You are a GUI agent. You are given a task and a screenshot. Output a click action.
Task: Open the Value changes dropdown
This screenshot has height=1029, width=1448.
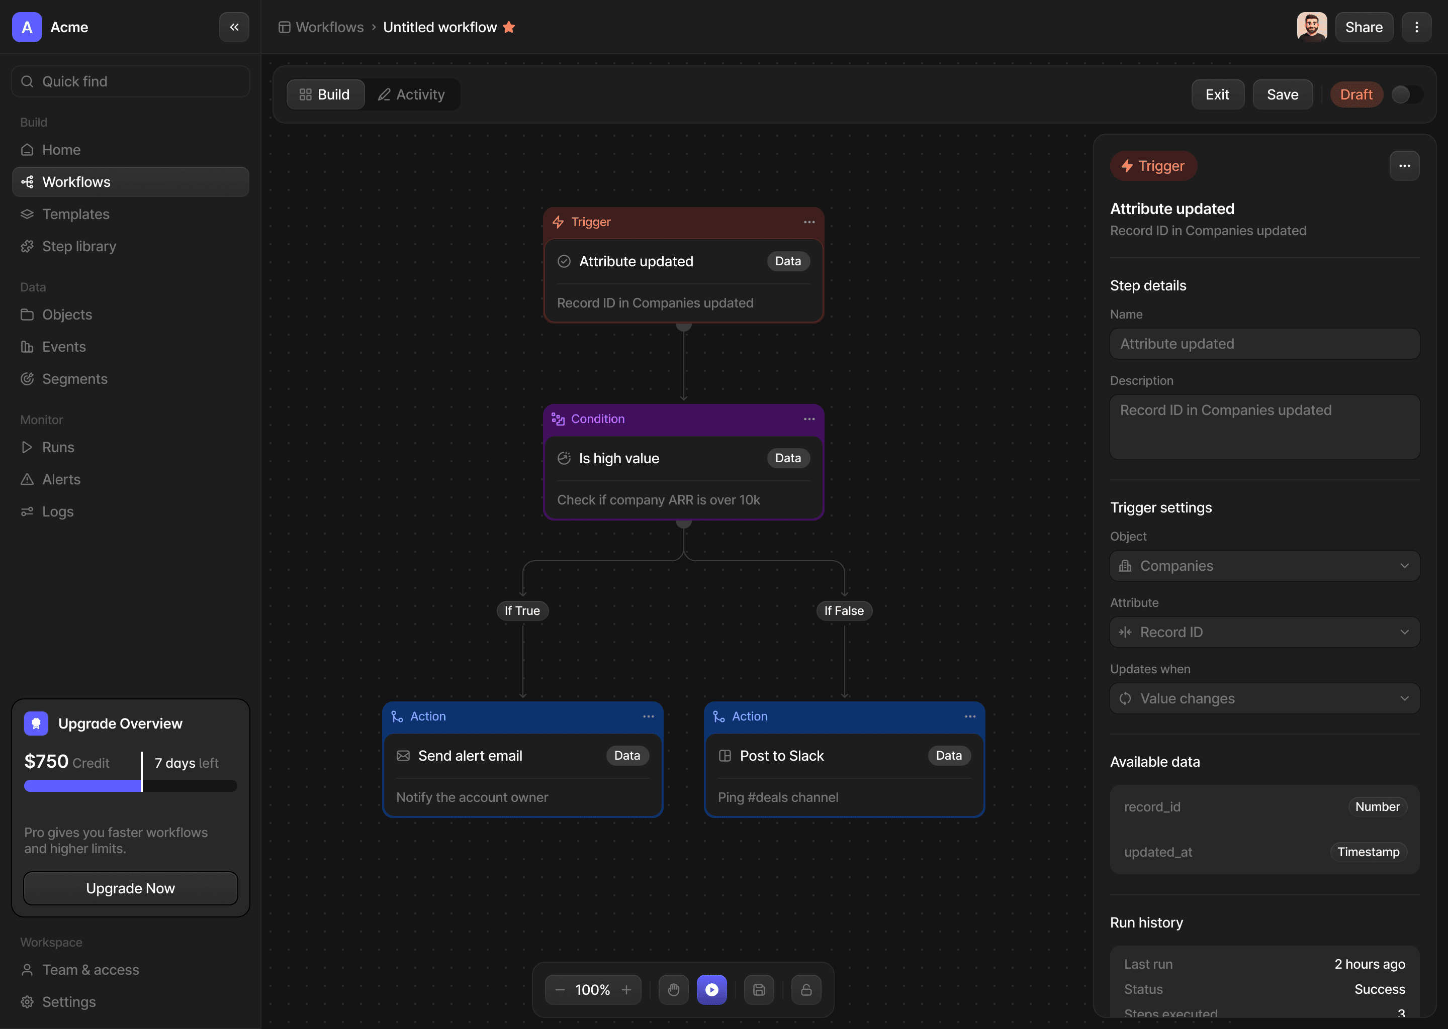tap(1264, 698)
